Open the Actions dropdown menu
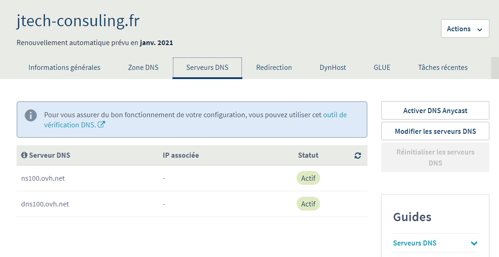Screen dimensions: 499x257 coord(465,29)
